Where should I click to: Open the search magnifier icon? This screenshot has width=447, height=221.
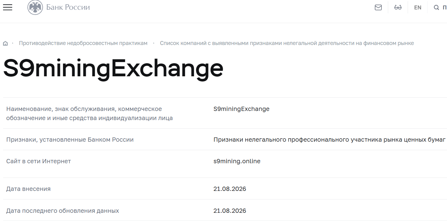click(x=436, y=8)
